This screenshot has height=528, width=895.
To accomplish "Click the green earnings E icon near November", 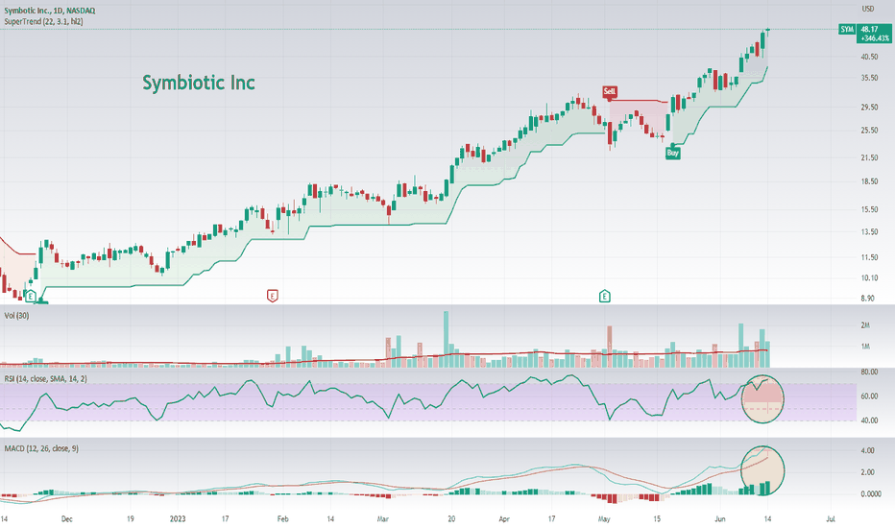I will pyautogui.click(x=31, y=297).
